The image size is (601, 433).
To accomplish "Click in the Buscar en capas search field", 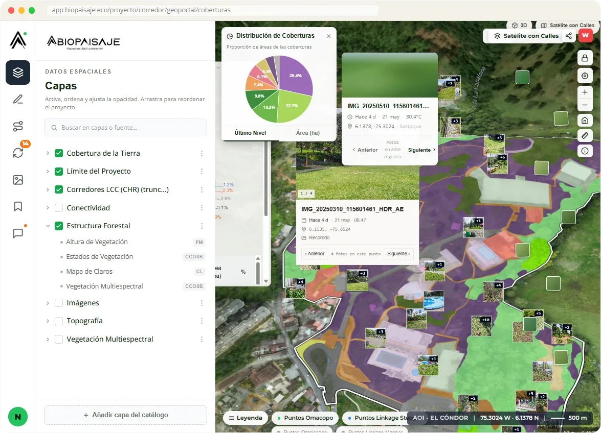I will point(126,128).
